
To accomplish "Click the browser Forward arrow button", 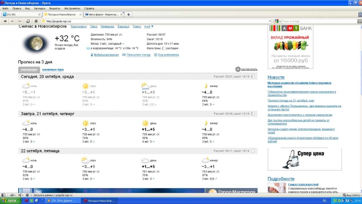I will pyautogui.click(x=12, y=21).
